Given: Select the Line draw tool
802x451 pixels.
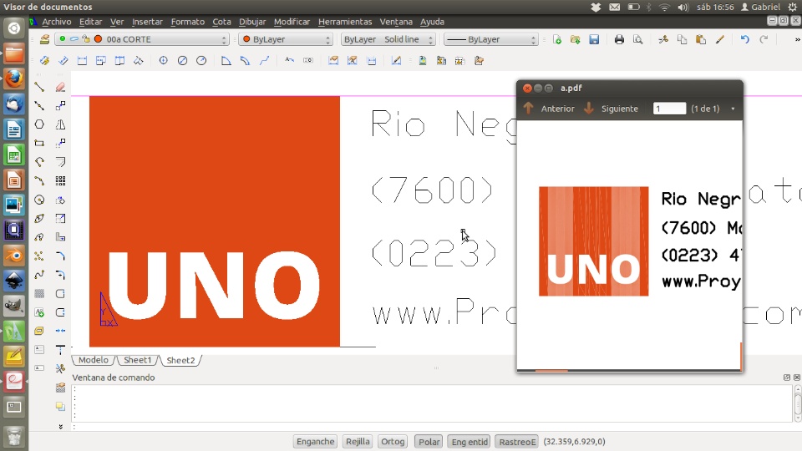Looking at the screenshot, I should pos(39,87).
